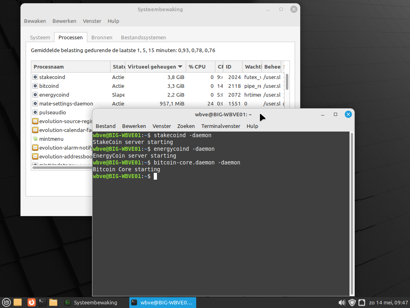
Task: Open the Terminalvenster menu
Action: tap(221, 126)
